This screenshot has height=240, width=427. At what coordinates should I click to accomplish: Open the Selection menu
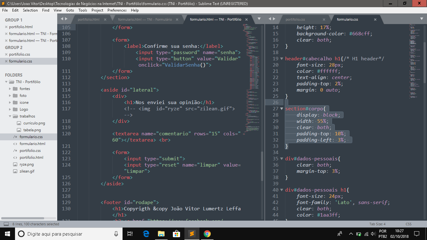30,10
